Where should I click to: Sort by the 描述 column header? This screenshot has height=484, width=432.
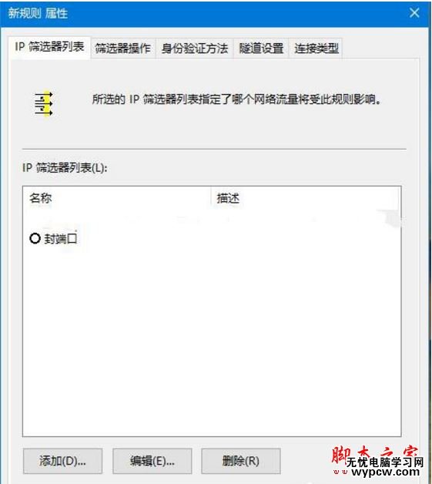pyautogui.click(x=305, y=198)
